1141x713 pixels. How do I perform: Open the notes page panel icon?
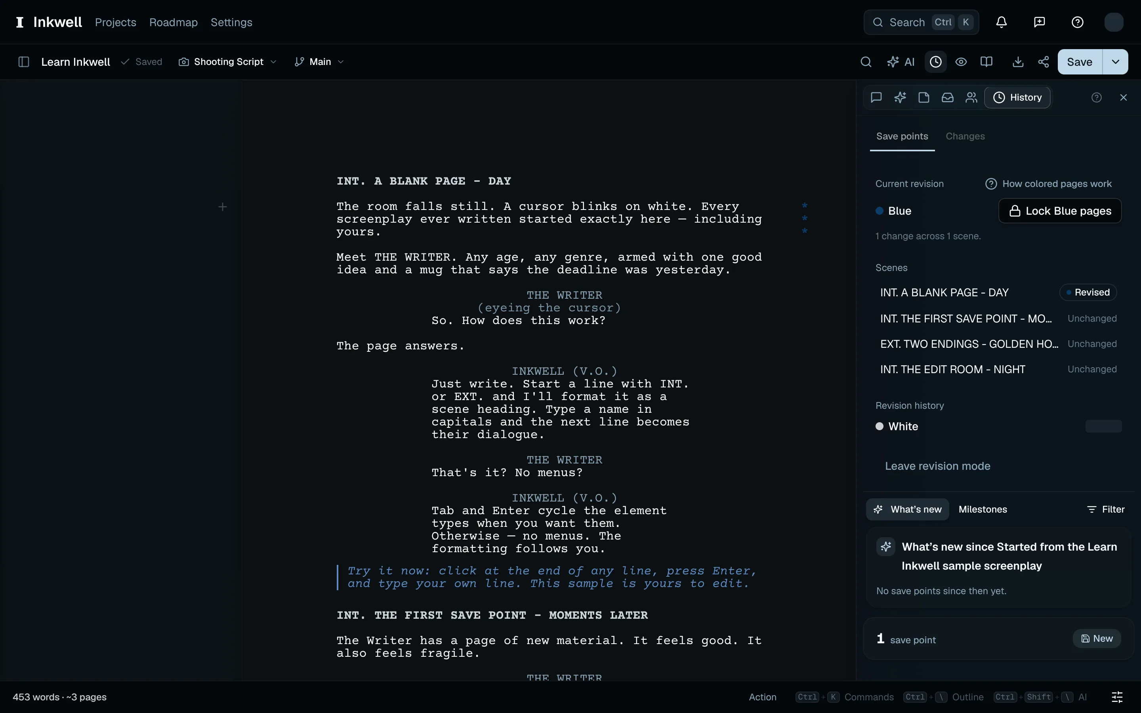click(923, 97)
